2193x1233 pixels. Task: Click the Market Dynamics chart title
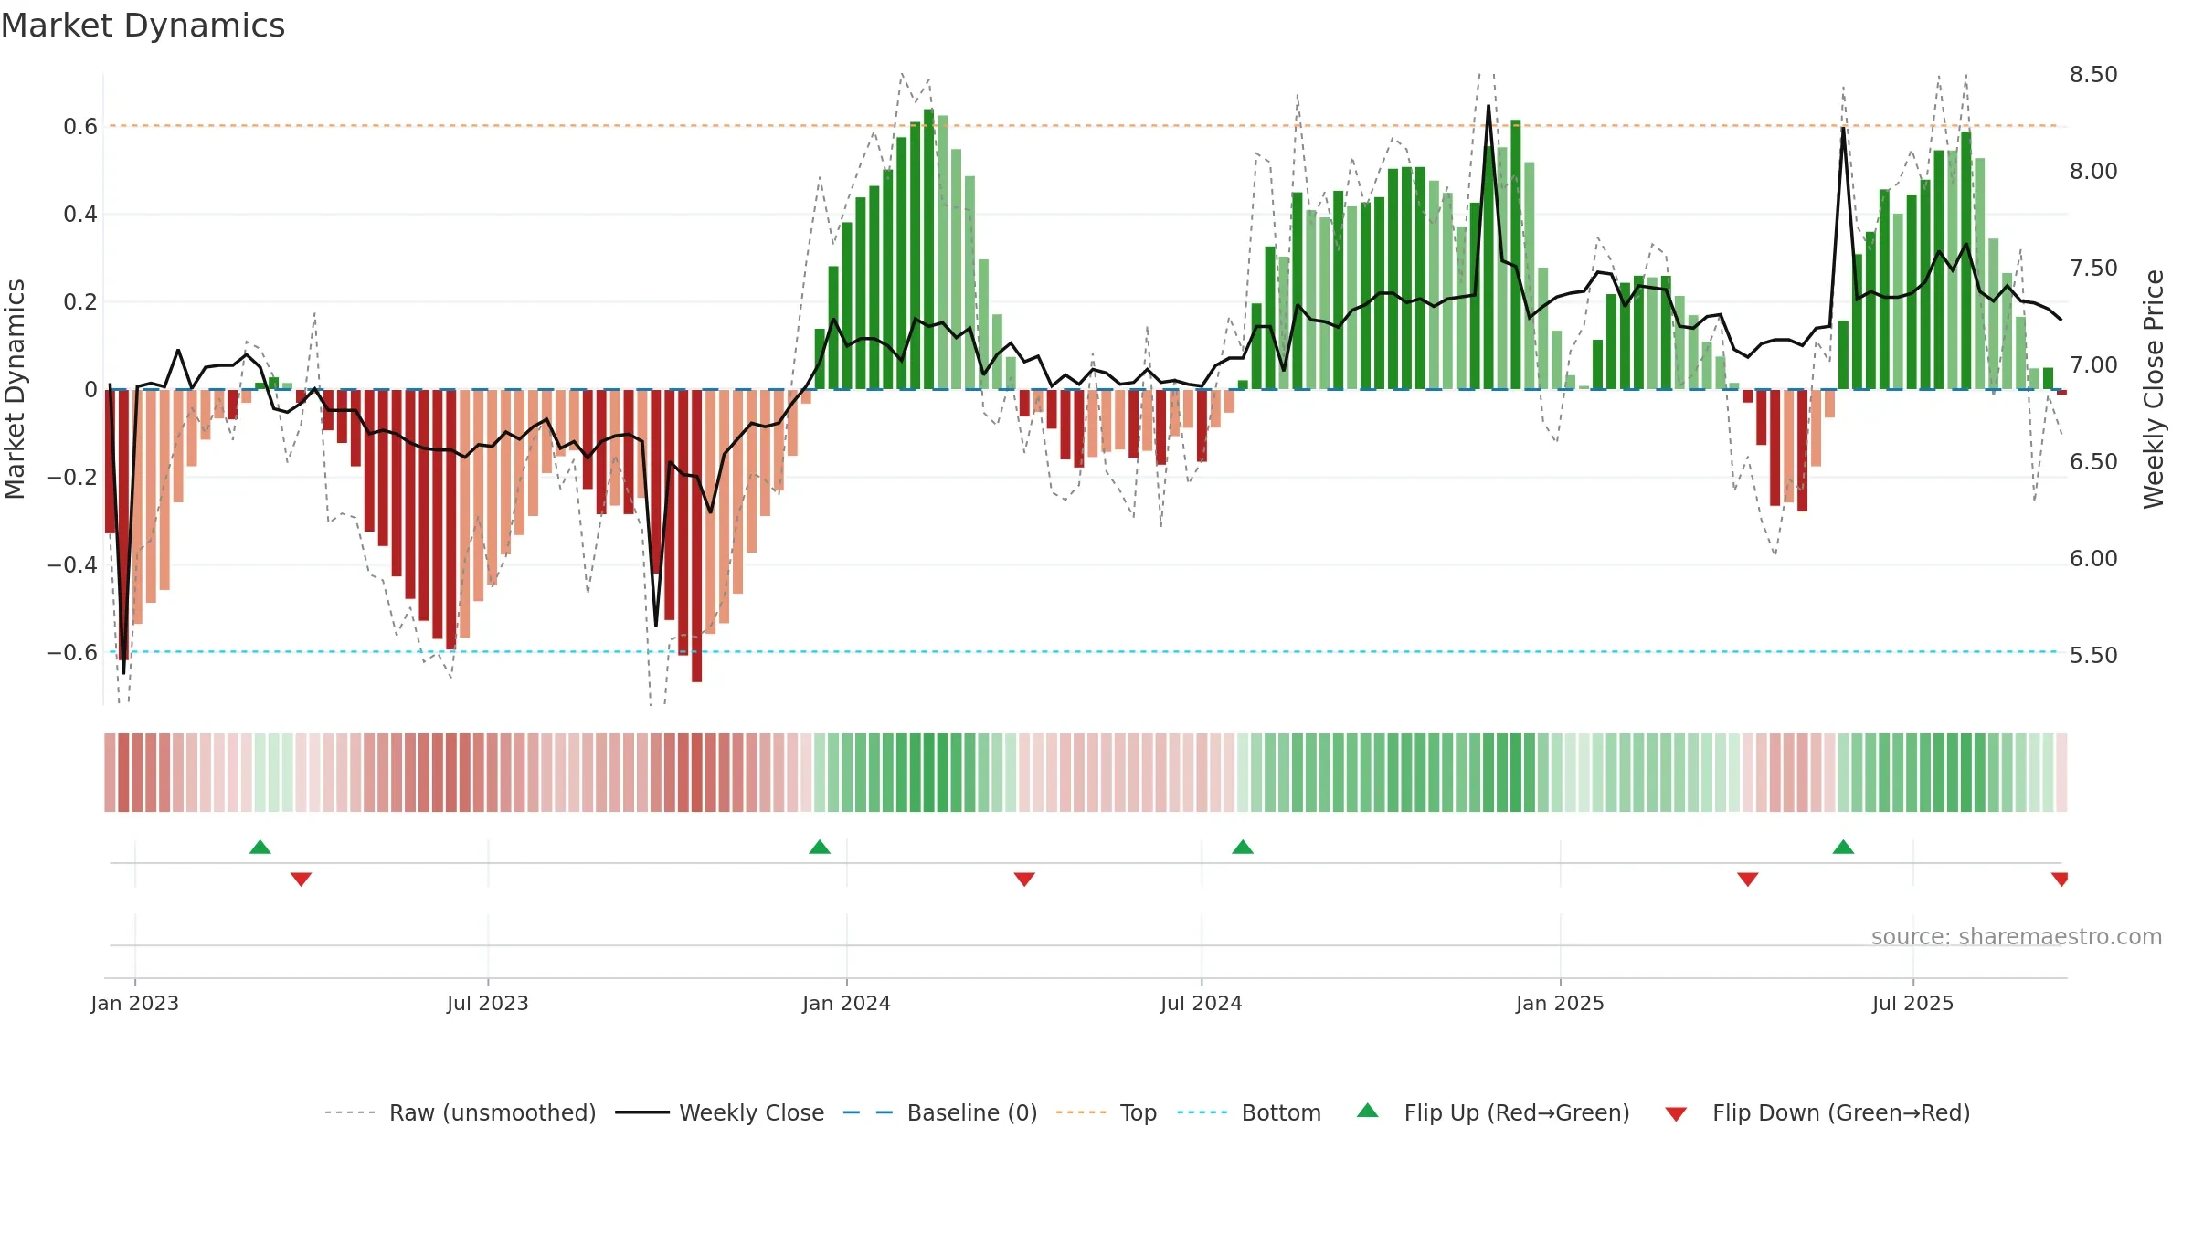click(x=143, y=26)
